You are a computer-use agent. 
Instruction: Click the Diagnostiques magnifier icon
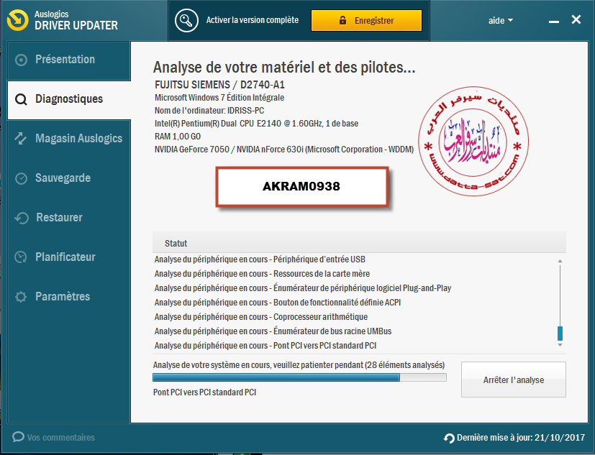pyautogui.click(x=22, y=99)
